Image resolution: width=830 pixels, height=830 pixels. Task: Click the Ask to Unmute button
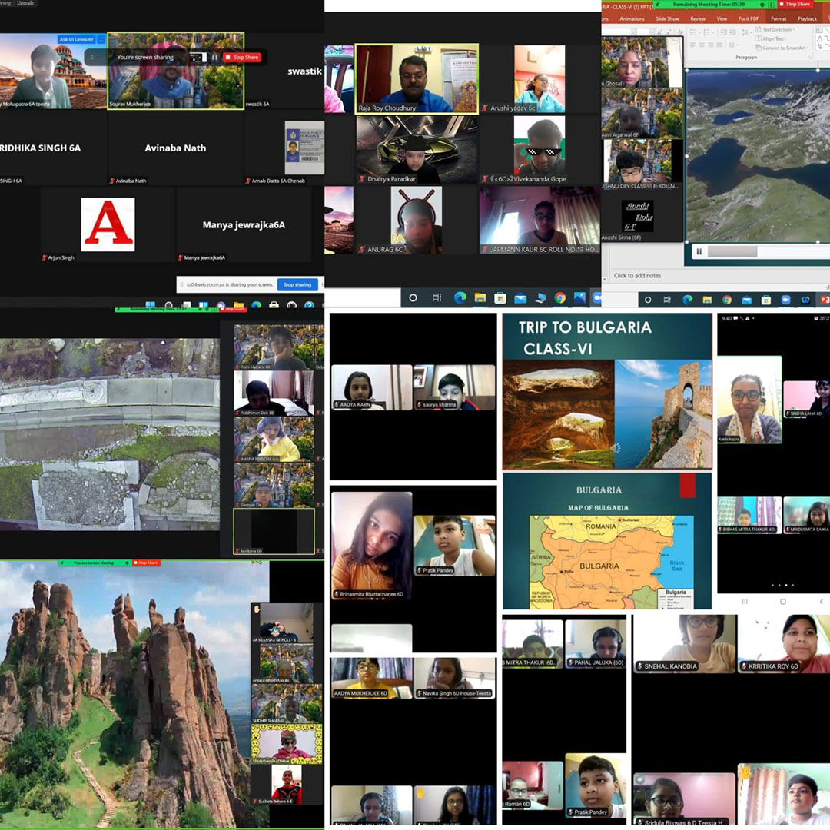(76, 39)
